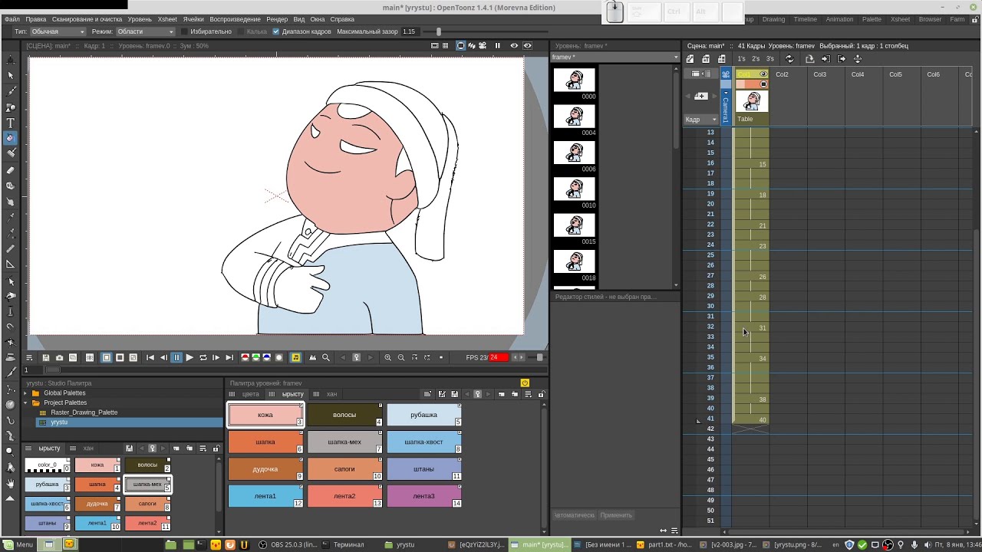Pick the Geometric shapes tool

click(x=11, y=107)
